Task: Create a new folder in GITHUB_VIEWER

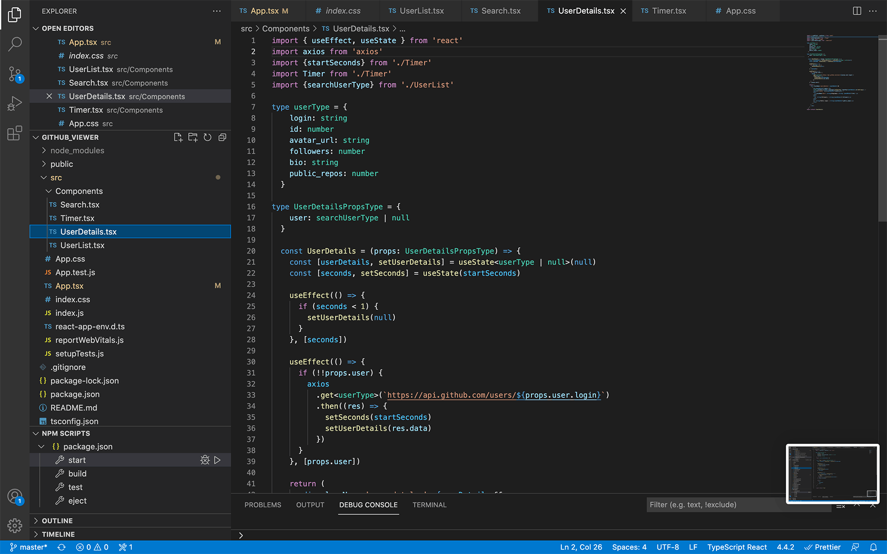Action: tap(193, 137)
